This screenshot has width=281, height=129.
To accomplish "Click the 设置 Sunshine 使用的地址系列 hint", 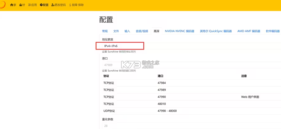I will point(119,52).
